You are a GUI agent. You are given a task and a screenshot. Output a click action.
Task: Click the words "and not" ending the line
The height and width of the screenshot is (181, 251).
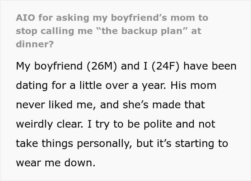195,124
